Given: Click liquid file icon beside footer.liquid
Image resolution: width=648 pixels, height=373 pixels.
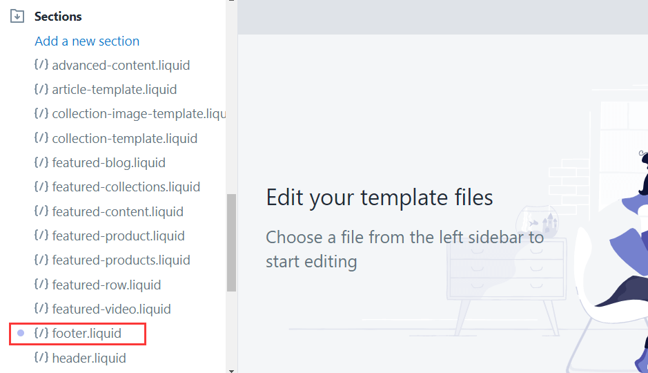Looking at the screenshot, I should coord(41,332).
